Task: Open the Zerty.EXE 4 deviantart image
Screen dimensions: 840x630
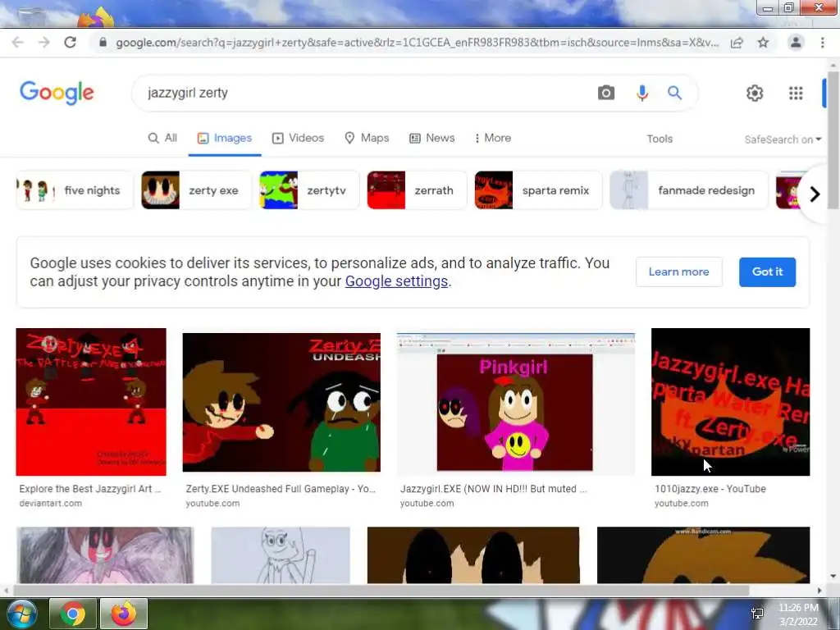Action: [91, 402]
